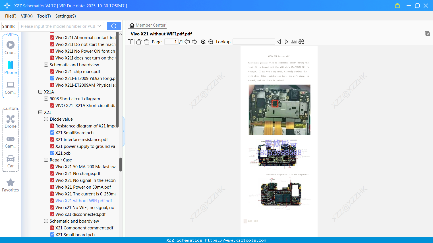Rotate the page clockwise
This screenshot has height=243, width=433.
[x=147, y=42]
